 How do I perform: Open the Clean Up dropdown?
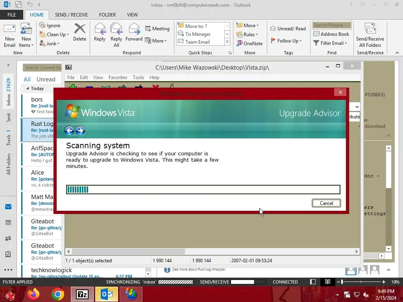click(54, 35)
